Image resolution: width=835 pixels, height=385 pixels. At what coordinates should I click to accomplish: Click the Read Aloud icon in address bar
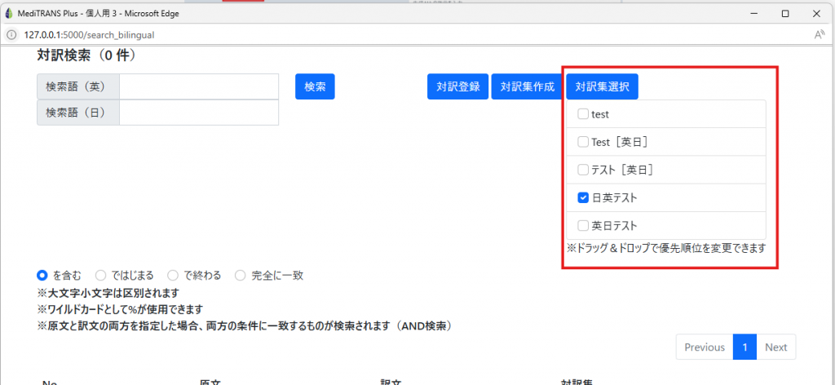tap(820, 35)
